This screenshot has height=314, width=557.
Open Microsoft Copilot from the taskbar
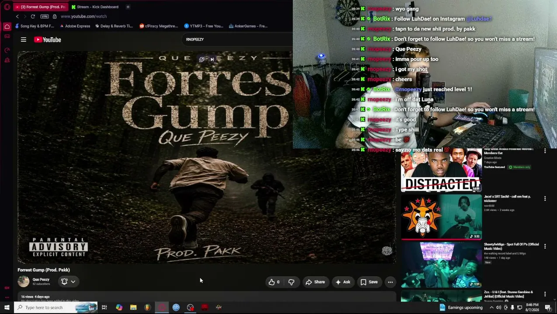pos(119,307)
